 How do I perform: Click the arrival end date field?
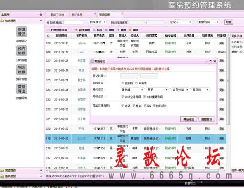[x=155, y=22]
